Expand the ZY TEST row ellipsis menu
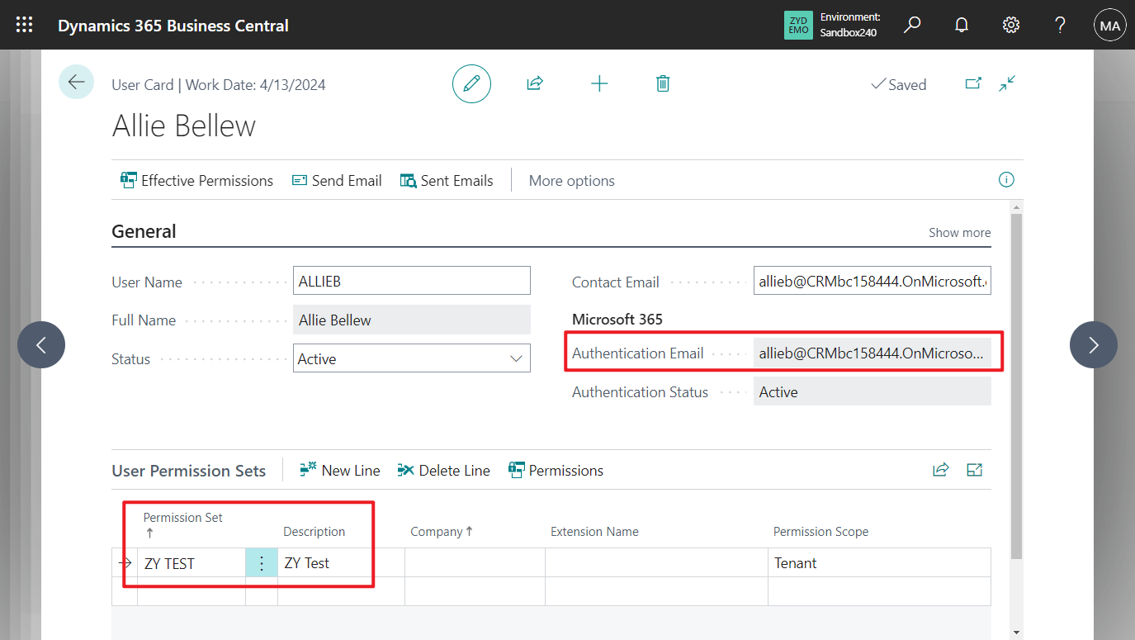 pyautogui.click(x=262, y=562)
